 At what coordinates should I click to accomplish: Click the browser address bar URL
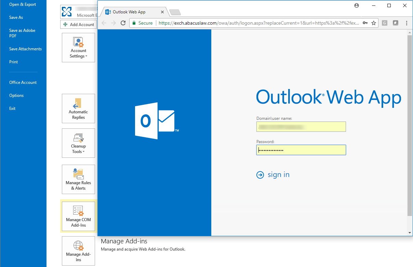(259, 23)
